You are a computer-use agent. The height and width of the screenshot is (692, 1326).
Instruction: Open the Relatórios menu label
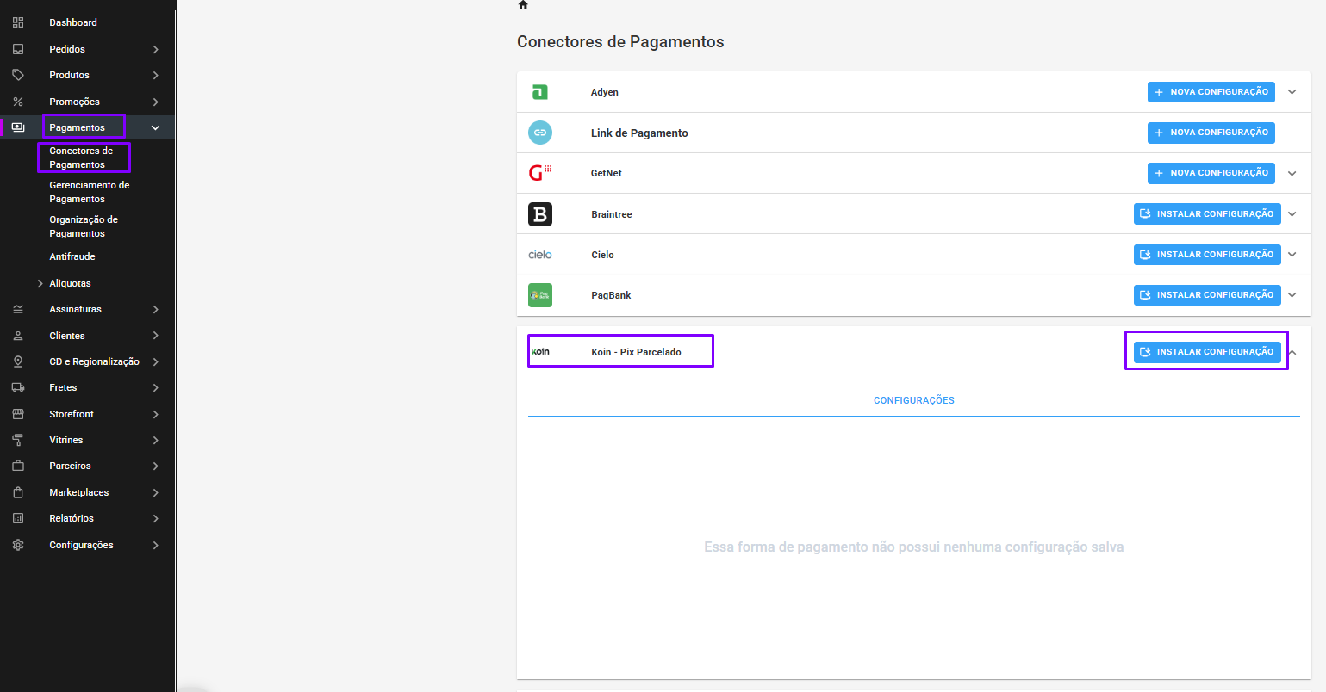72,518
